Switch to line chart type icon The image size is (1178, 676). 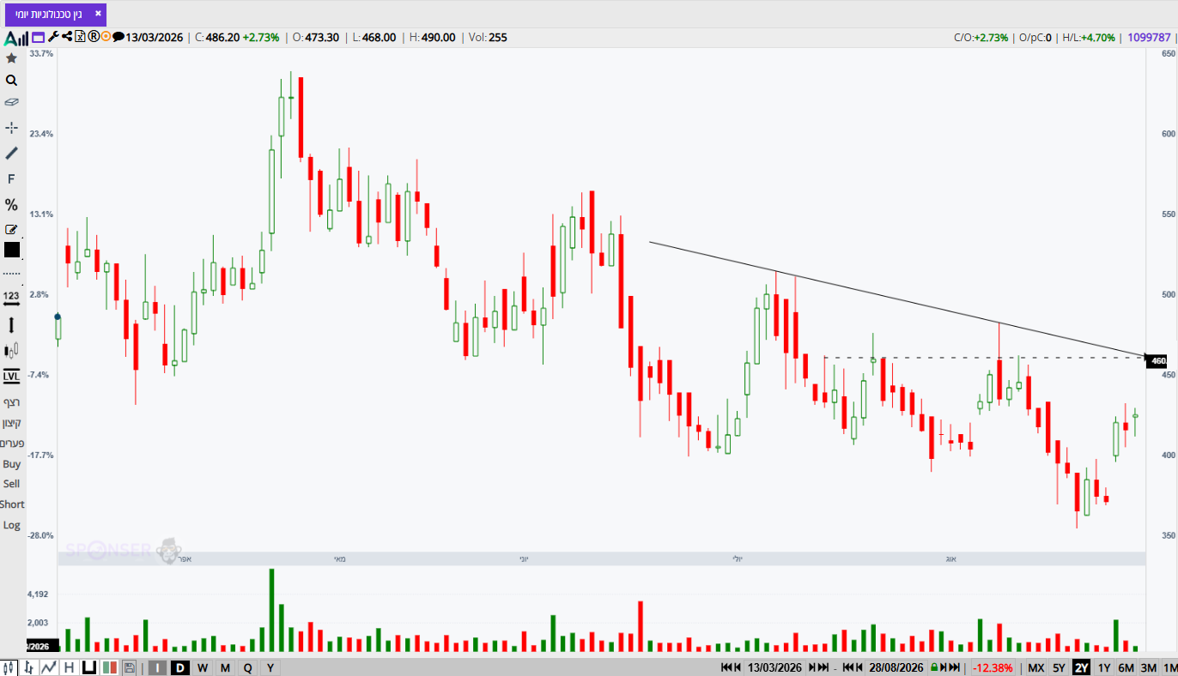click(x=49, y=667)
